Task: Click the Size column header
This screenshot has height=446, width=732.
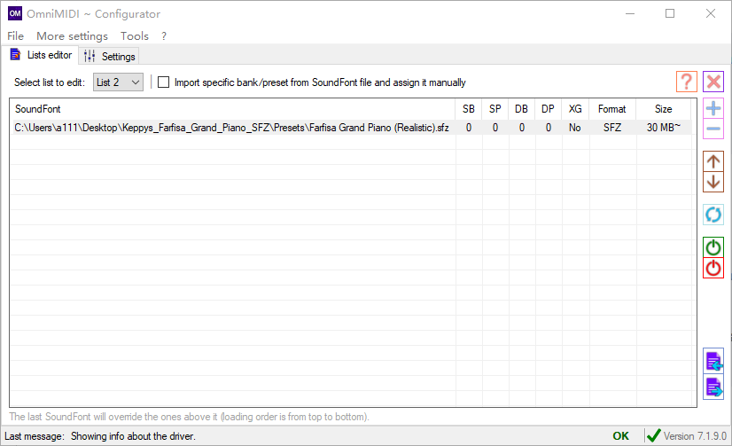Action: (664, 109)
